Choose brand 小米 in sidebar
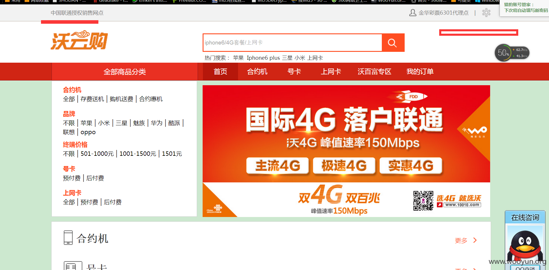Viewport: 549px width, 270px height. [104, 123]
